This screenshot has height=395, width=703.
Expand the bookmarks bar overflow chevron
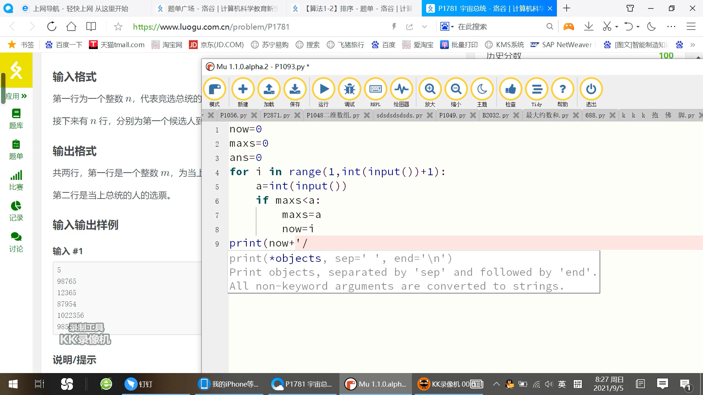point(692,45)
